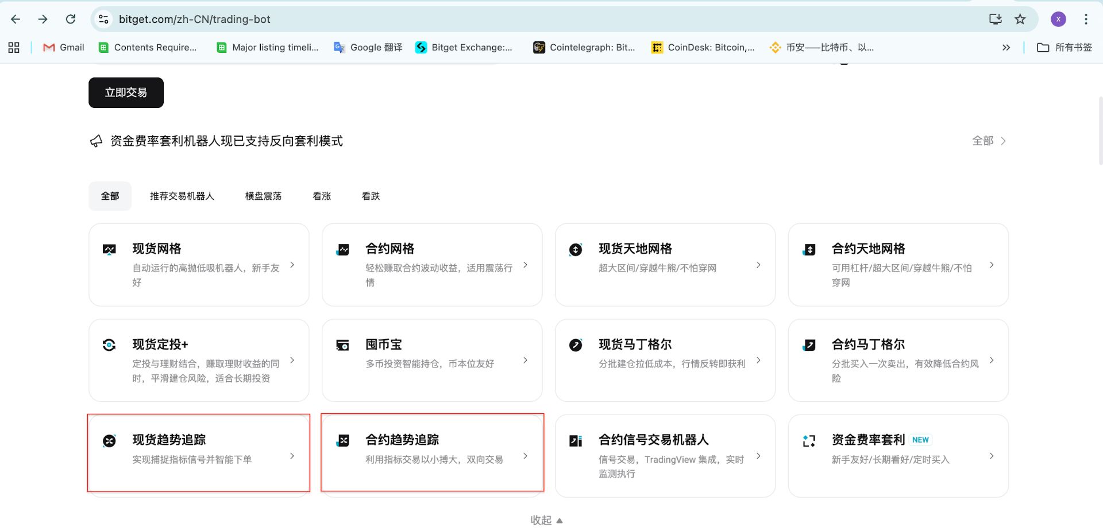Select the 现货天地网格 icon

coord(576,249)
